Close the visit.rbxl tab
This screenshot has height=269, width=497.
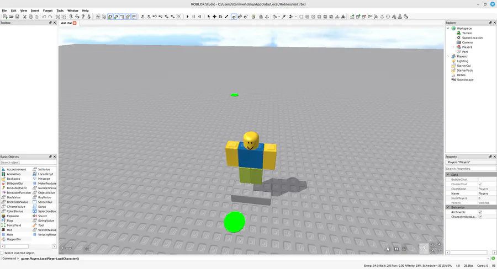tap(75, 23)
